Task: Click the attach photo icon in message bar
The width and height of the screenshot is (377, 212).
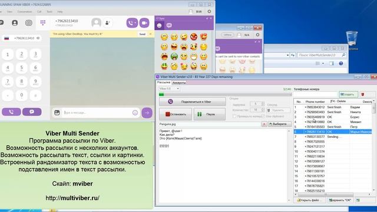Action: [x=57, y=112]
